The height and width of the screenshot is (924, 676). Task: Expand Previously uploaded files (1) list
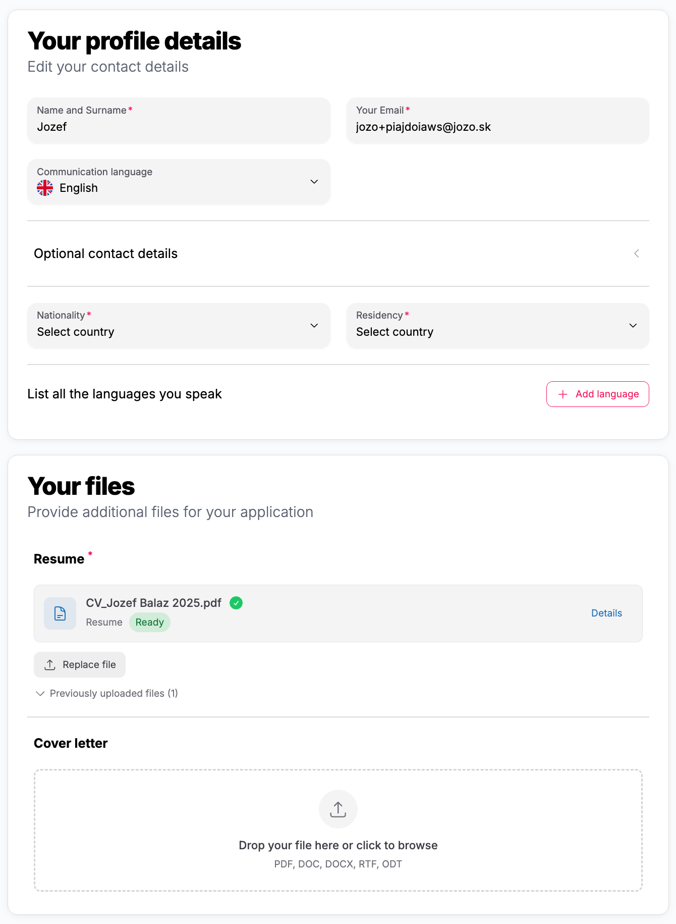point(106,694)
